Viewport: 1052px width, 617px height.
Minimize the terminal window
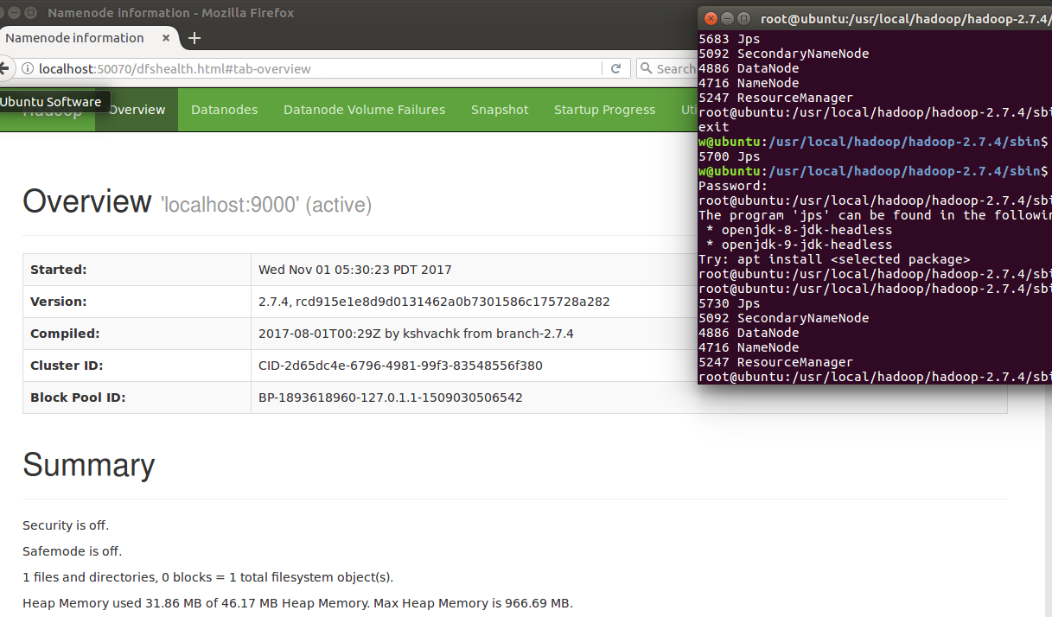coord(727,18)
